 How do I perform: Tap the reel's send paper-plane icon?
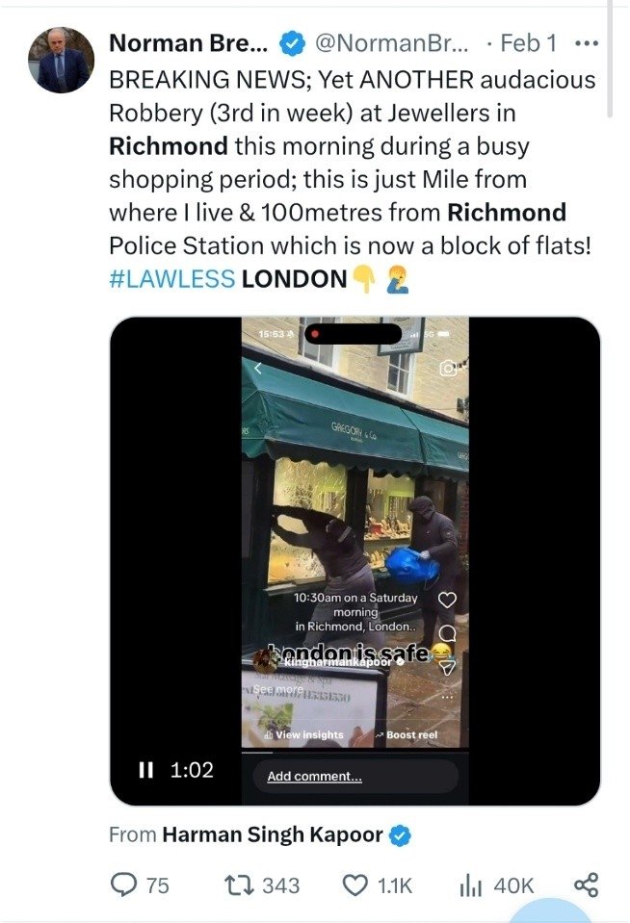click(x=448, y=666)
